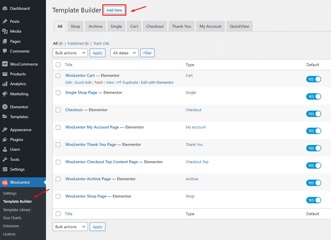Screen dimensions: 331x240
Task: Open the bottom Bulk actions dropdown
Action: click(x=70, y=226)
